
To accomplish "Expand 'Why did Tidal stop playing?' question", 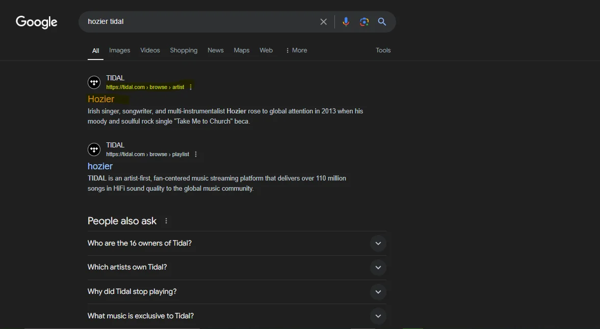I will (x=237, y=292).
